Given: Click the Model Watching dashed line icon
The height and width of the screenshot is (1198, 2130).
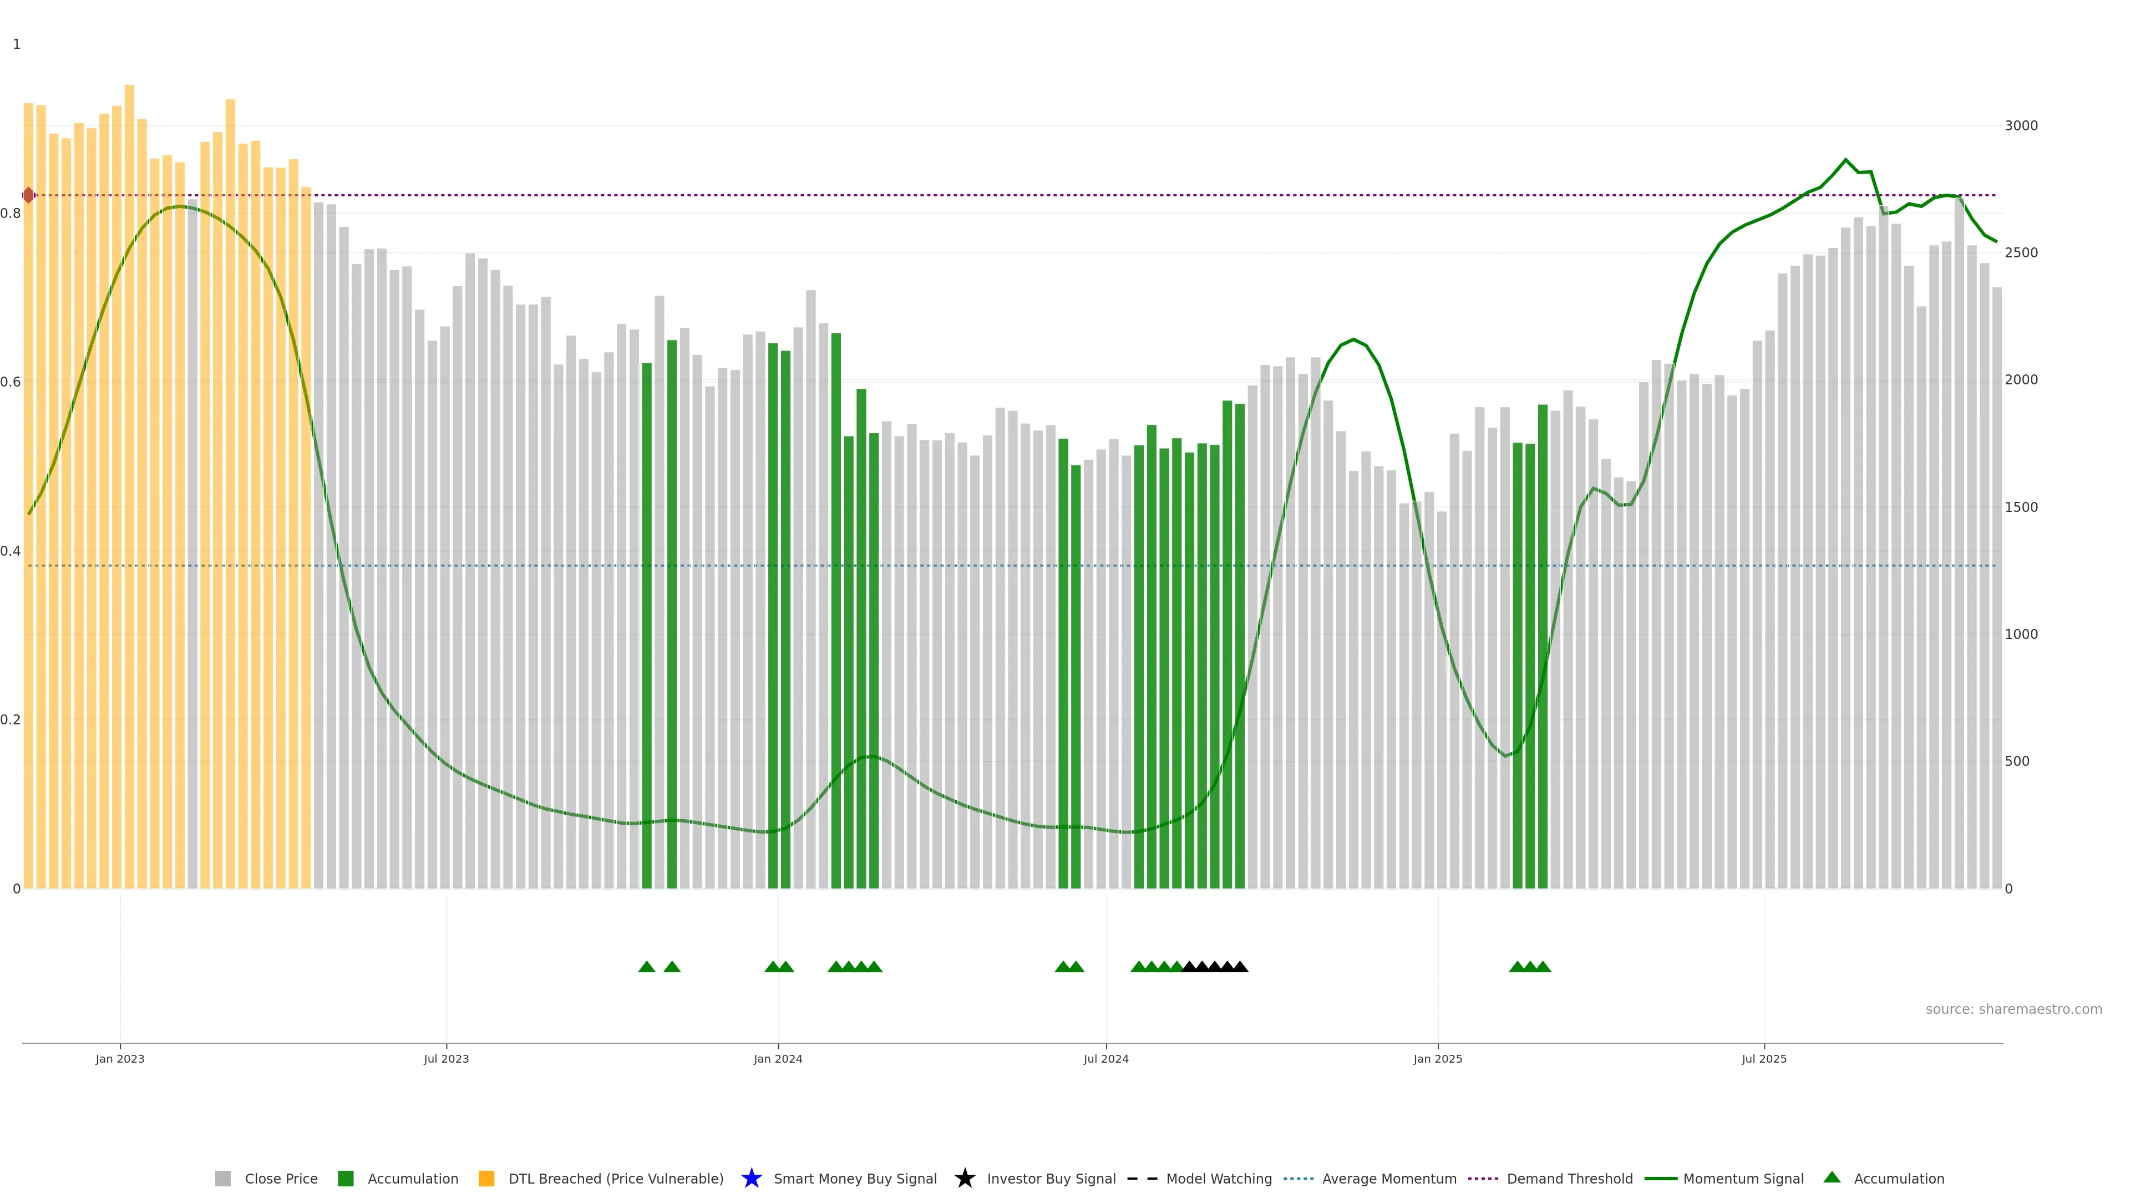Looking at the screenshot, I should [1142, 1178].
